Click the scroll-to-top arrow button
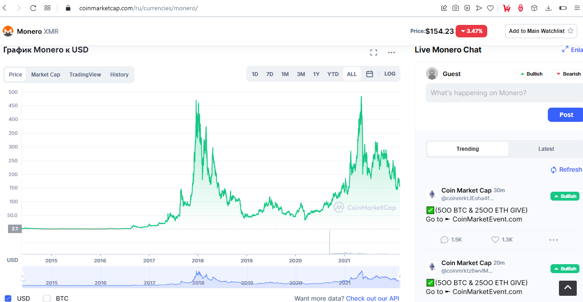583x302 pixels. 568,288
